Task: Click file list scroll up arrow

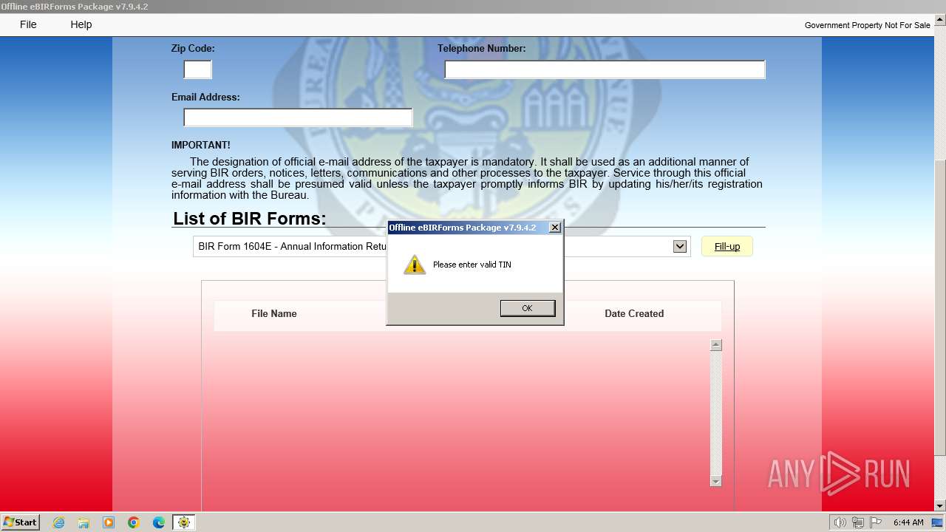Action: coord(715,345)
